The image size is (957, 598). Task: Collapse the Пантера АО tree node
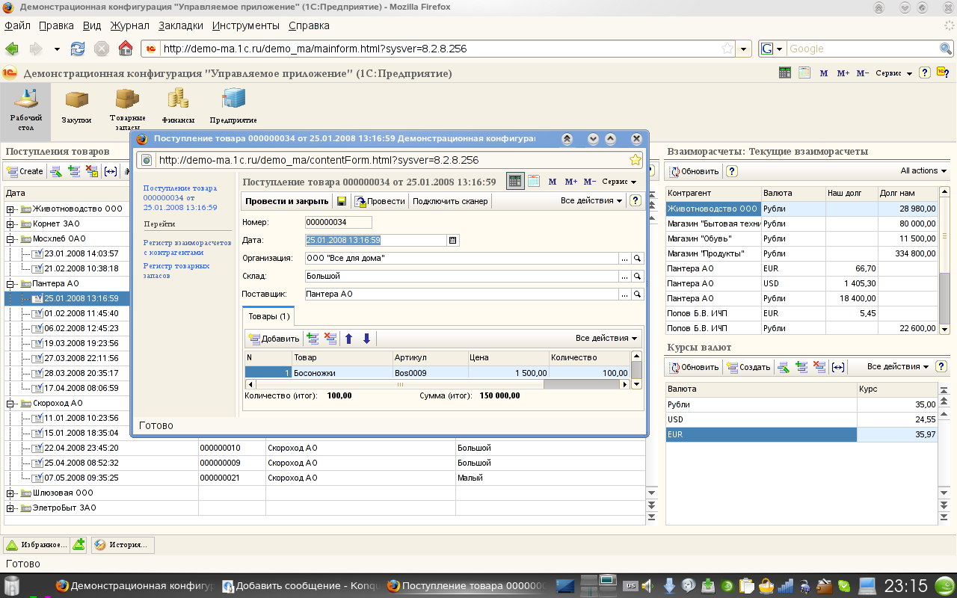(x=10, y=283)
